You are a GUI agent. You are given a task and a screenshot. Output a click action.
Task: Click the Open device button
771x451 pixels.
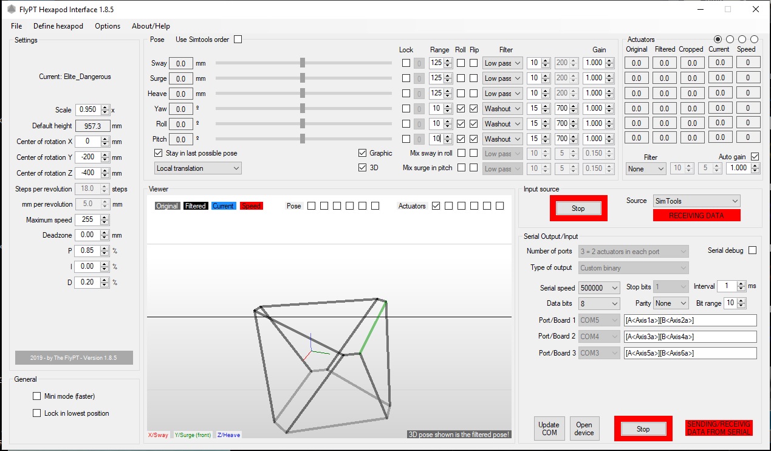tap(584, 429)
